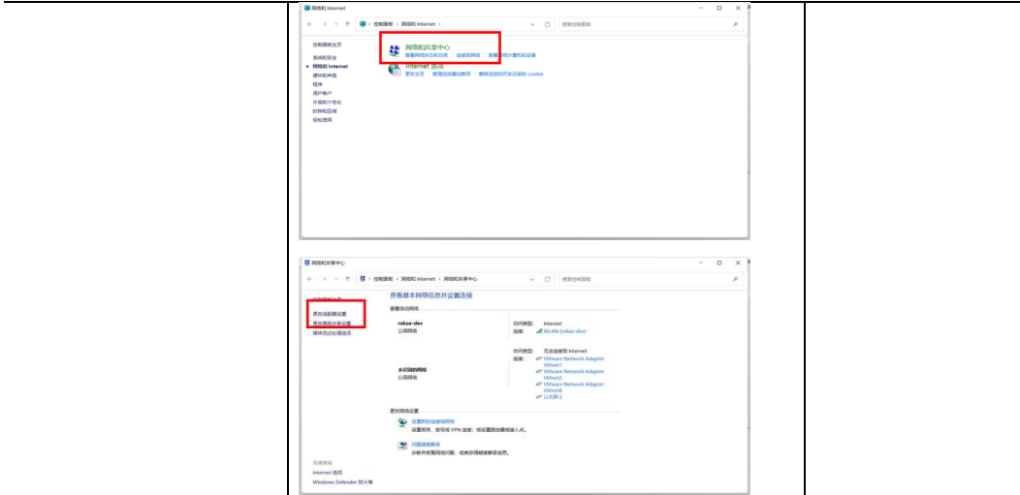Click 连接到网络 link
Screen dimensions: 1020x495
(x=467, y=55)
